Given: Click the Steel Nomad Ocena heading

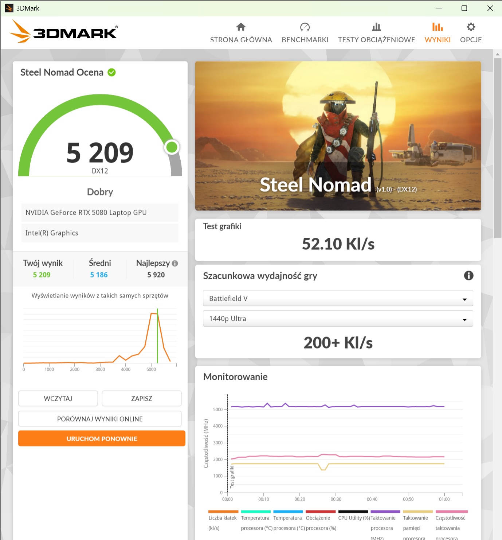Looking at the screenshot, I should [62, 72].
